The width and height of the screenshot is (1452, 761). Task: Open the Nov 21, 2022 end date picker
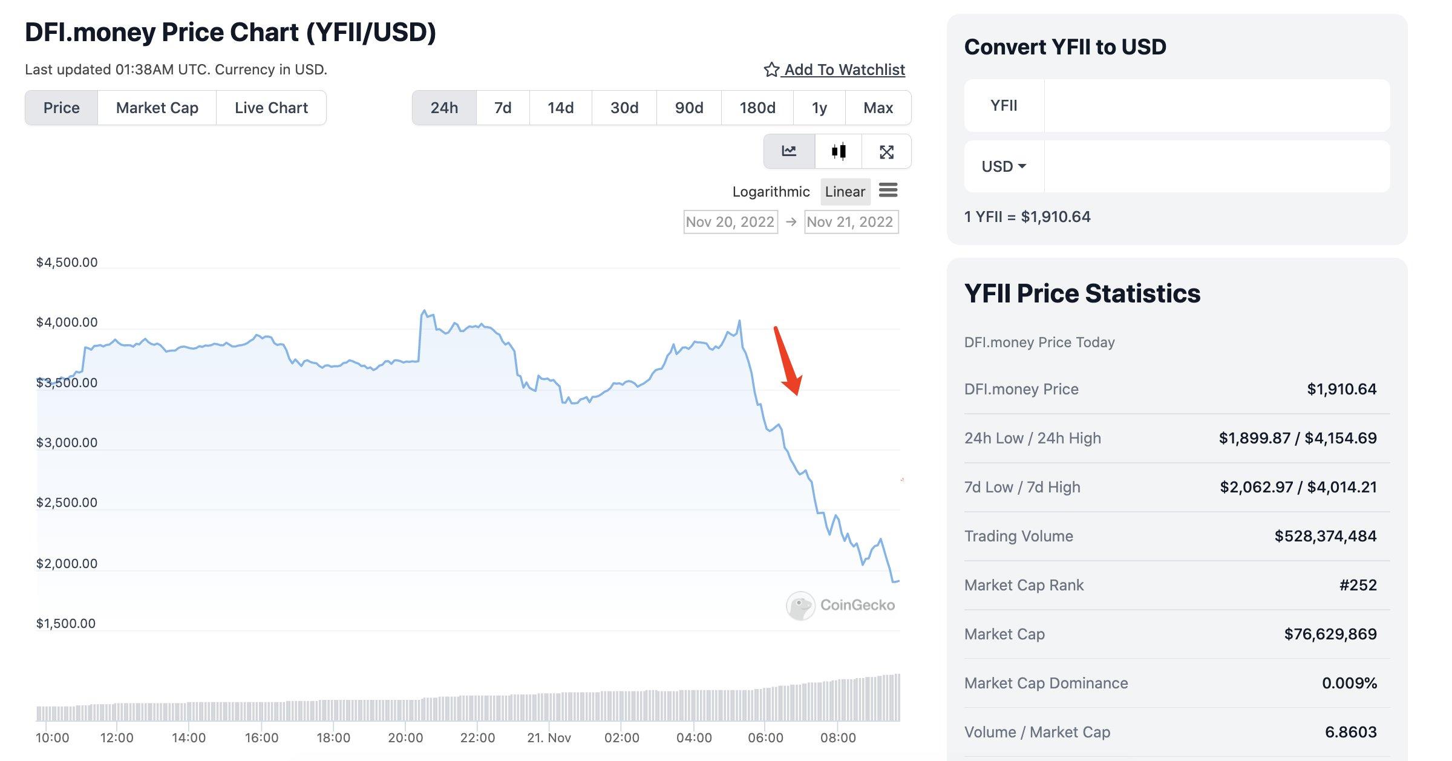(851, 222)
